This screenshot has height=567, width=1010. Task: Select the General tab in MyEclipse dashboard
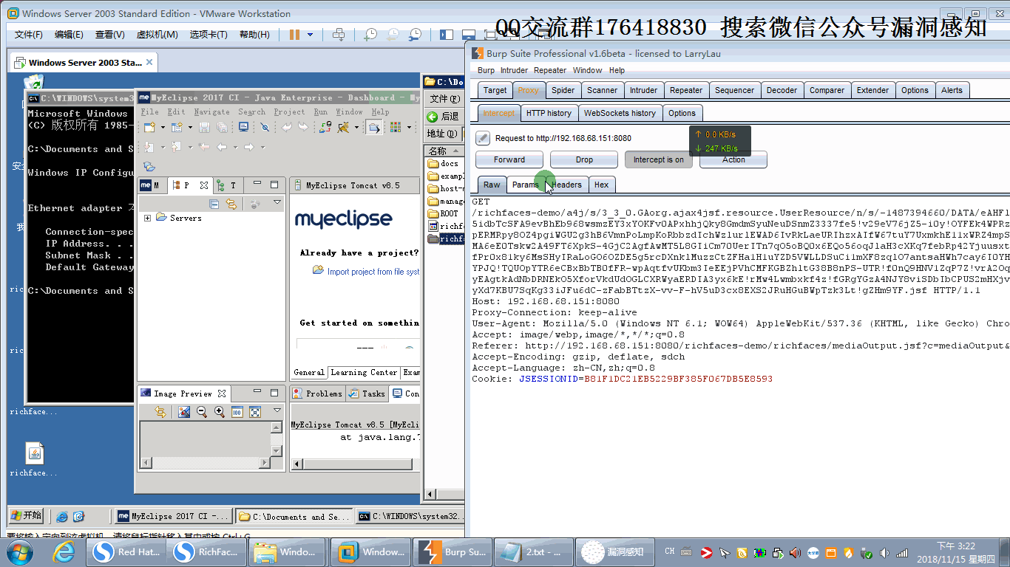309,373
